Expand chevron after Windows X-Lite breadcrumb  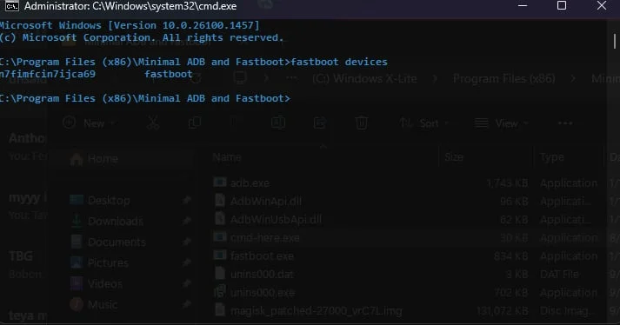click(x=435, y=78)
